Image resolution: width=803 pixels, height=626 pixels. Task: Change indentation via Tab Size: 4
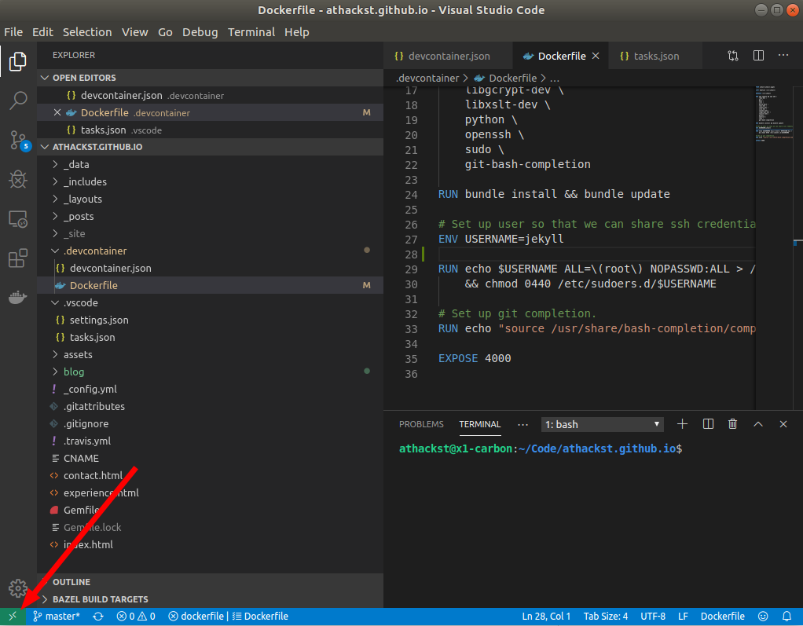click(x=605, y=617)
